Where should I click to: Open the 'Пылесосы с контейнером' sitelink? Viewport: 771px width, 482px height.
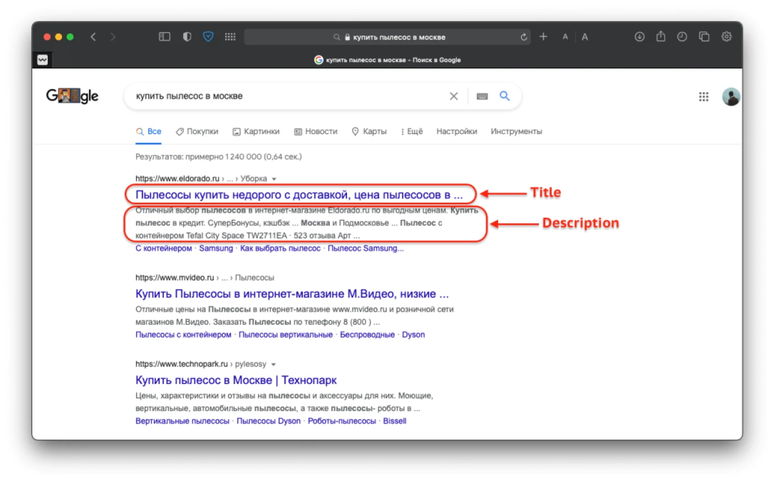pos(184,335)
